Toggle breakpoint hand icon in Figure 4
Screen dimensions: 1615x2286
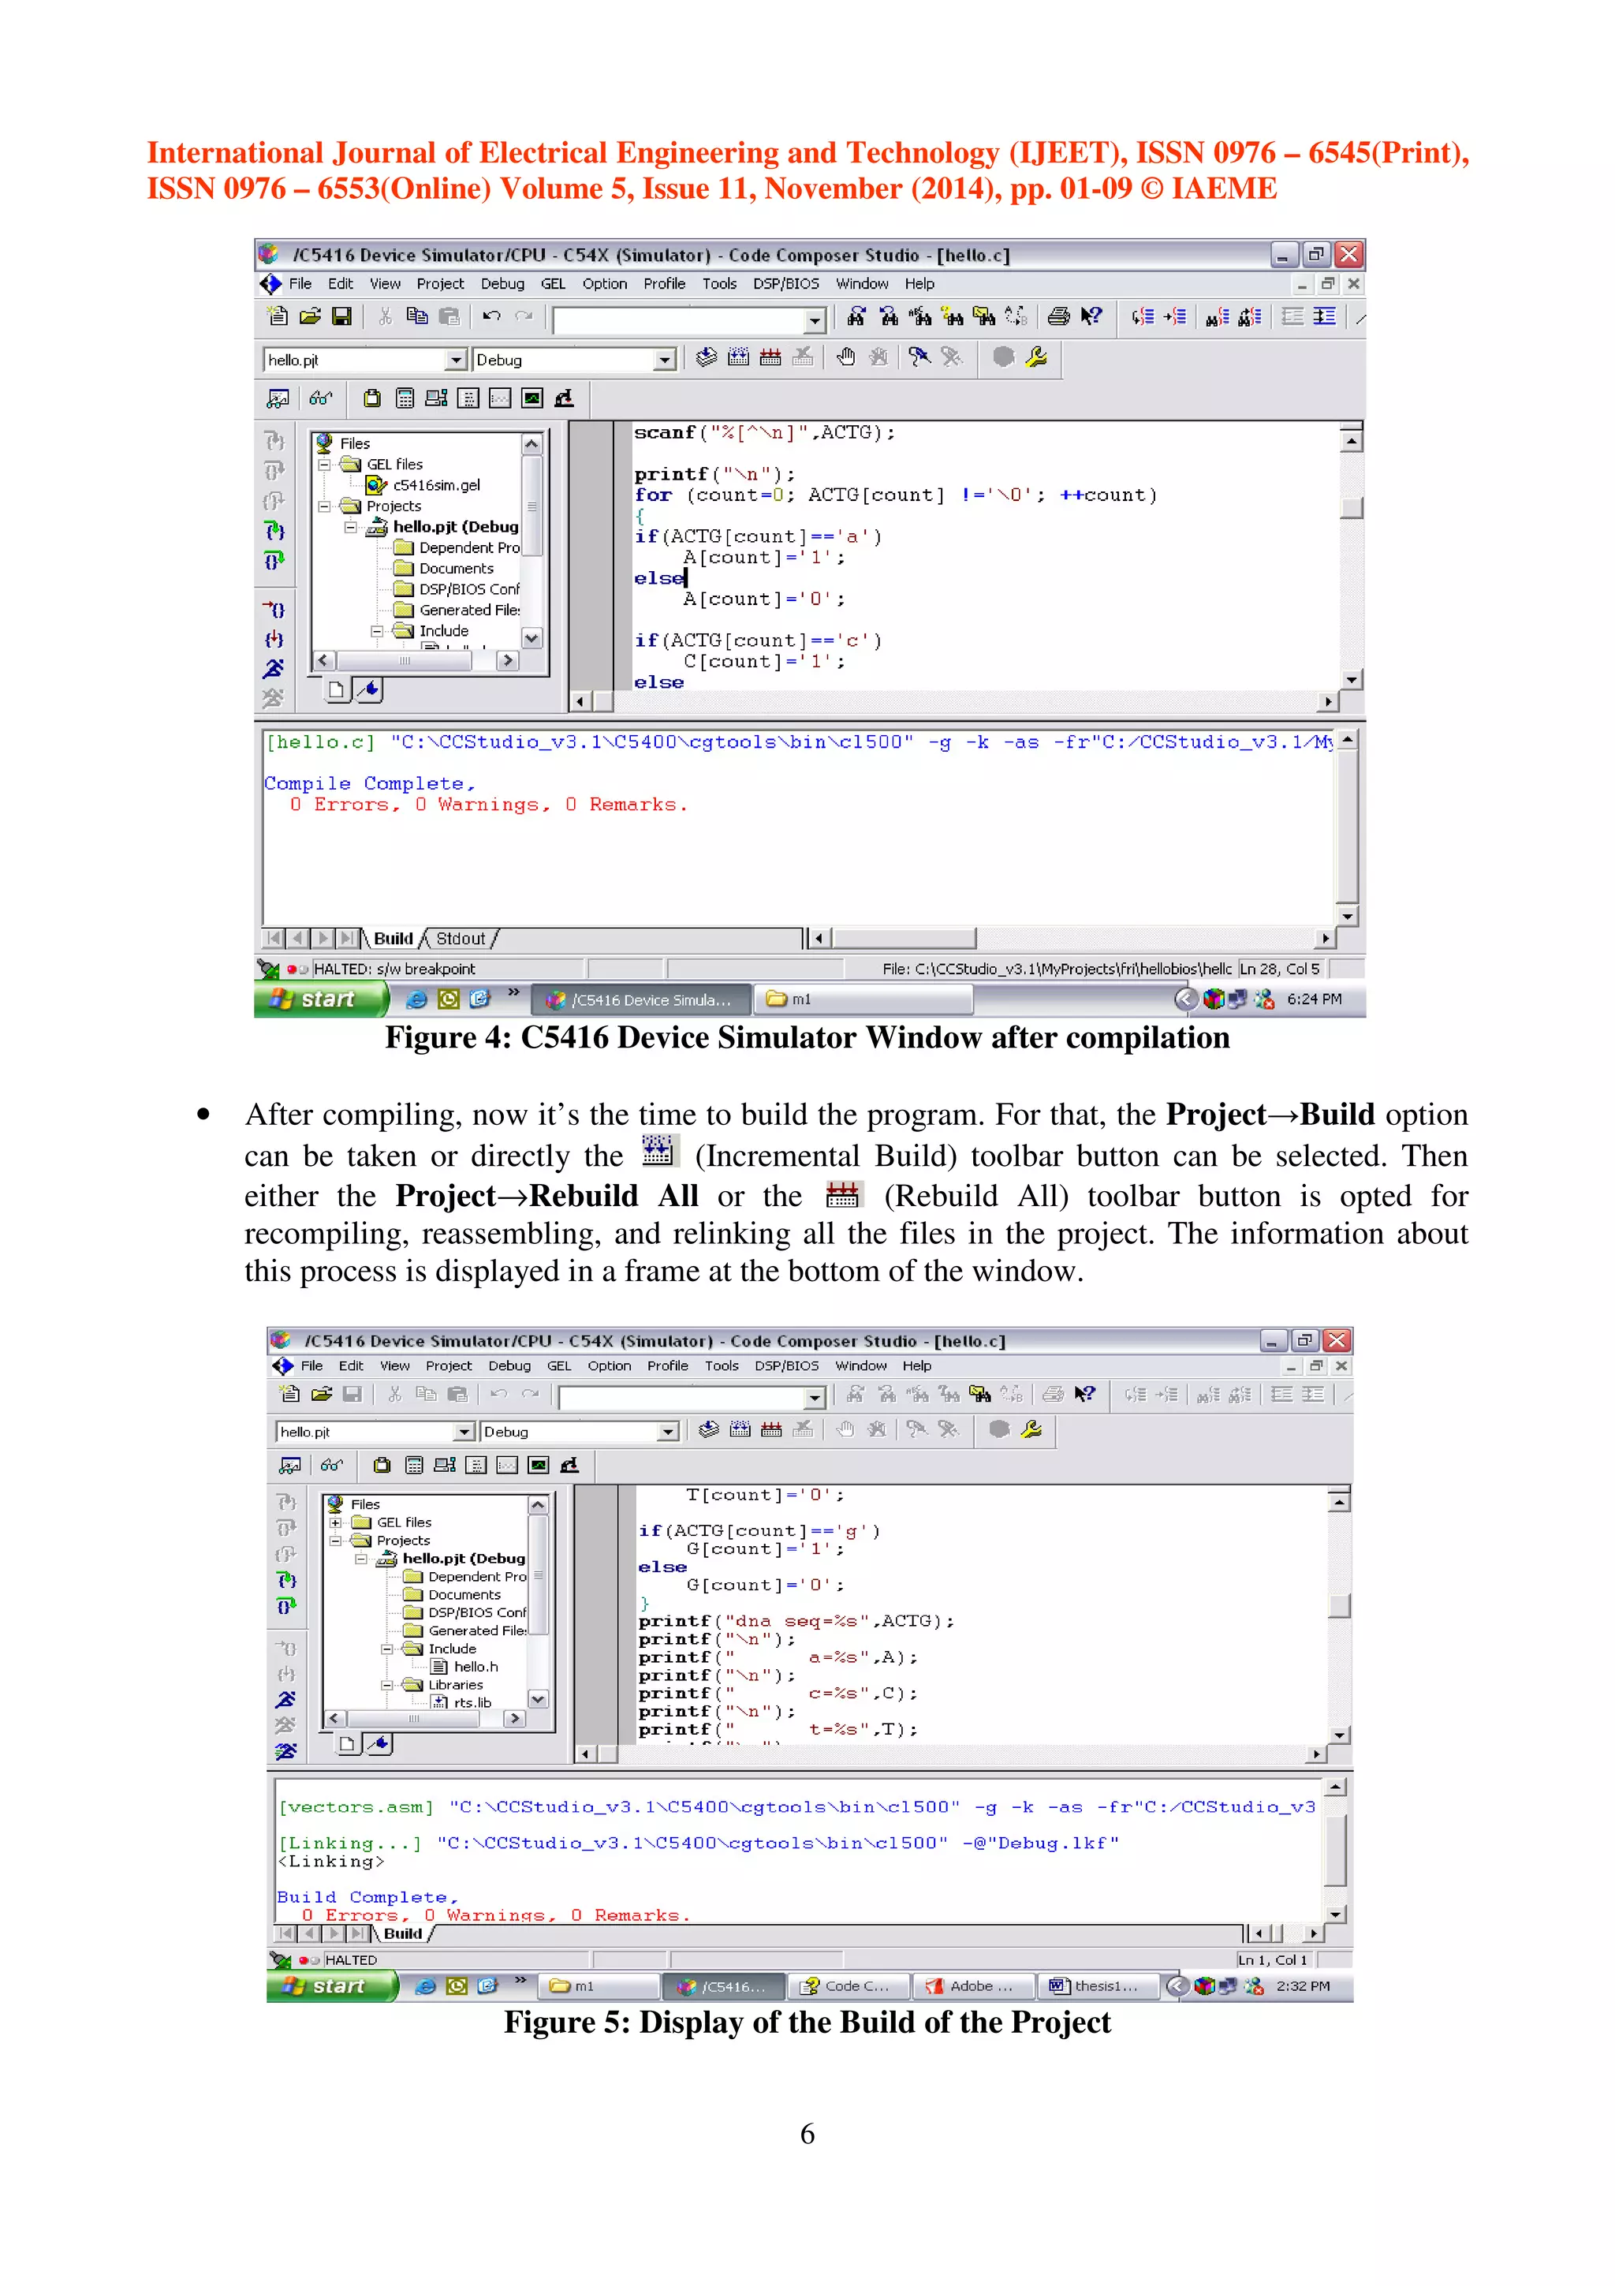tap(846, 357)
